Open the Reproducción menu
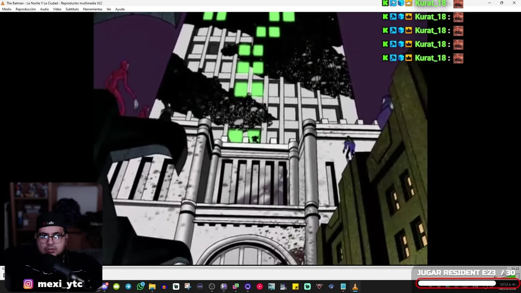The image size is (521, 293). pos(26,9)
